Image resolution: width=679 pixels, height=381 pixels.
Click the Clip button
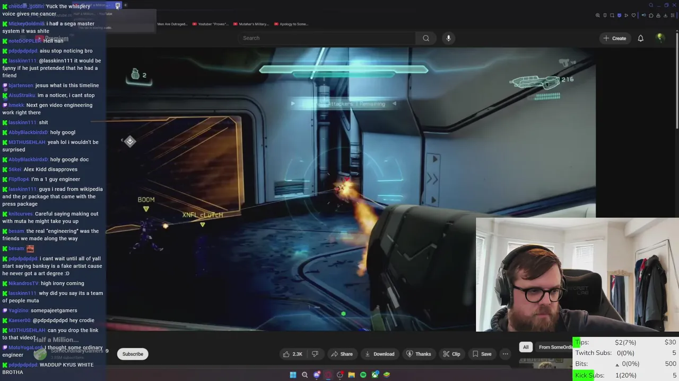pos(451,354)
